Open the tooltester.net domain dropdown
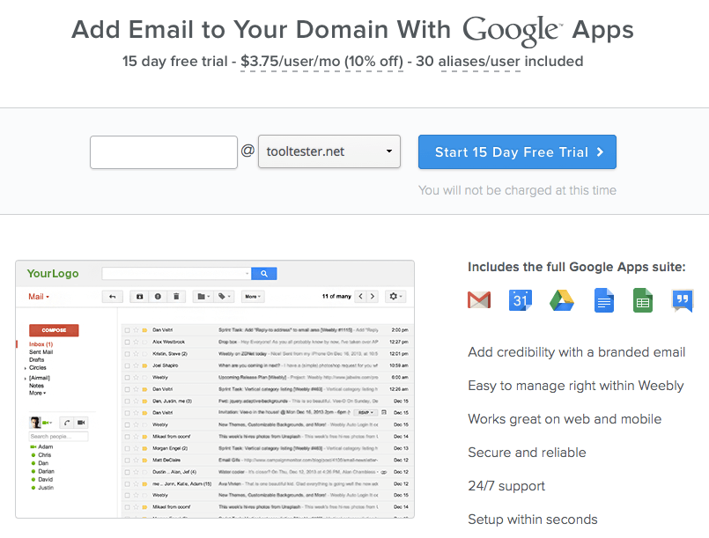709x538 pixels. tap(329, 151)
